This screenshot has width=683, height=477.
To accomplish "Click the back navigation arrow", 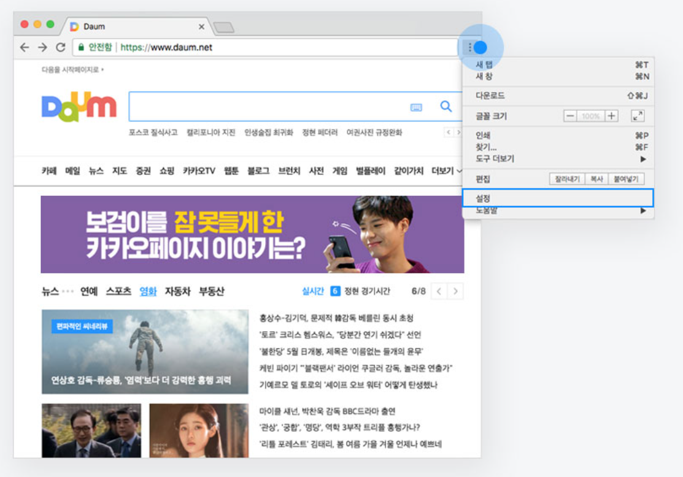I will (23, 47).
